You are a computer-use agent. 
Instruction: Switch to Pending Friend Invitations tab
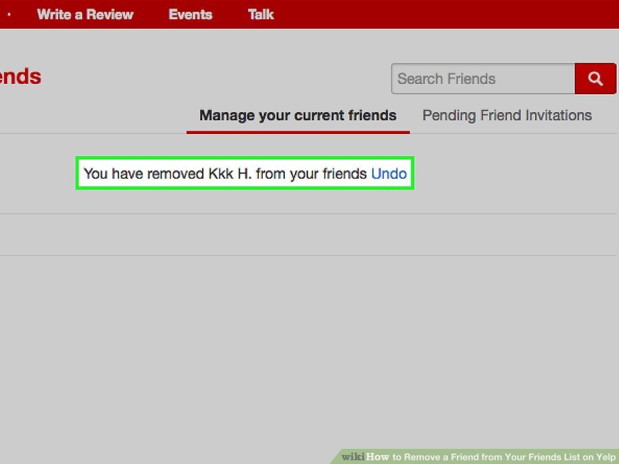507,115
